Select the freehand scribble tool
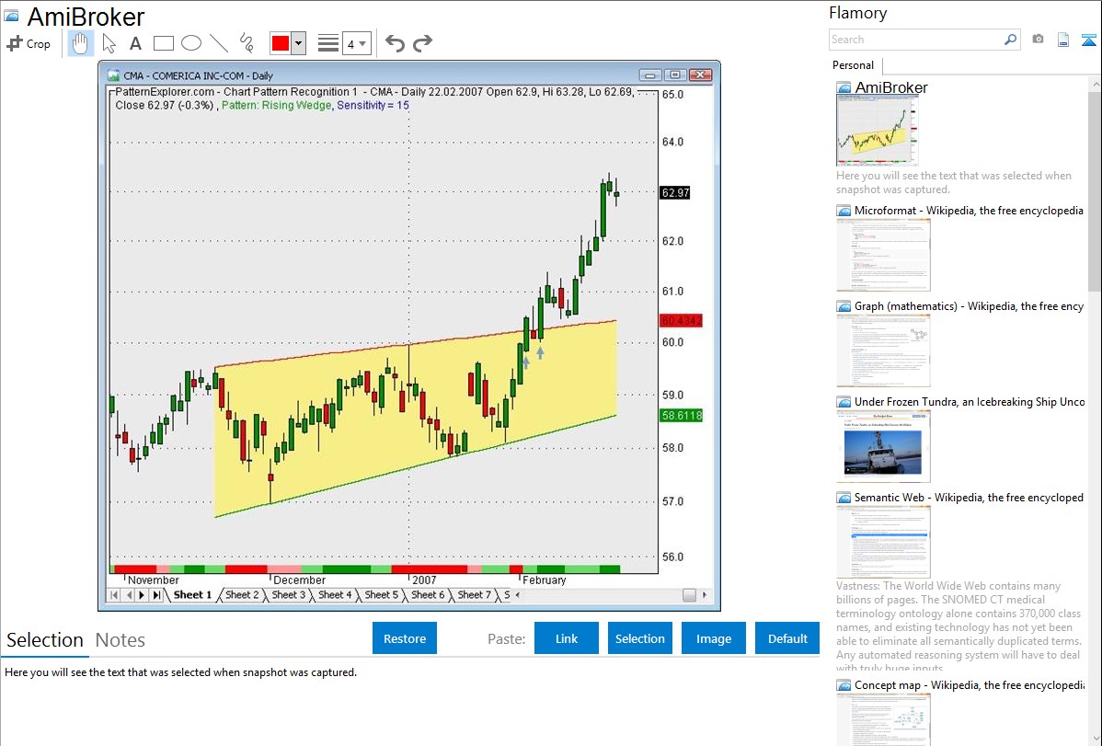Image resolution: width=1102 pixels, height=746 pixels. pyautogui.click(x=247, y=43)
